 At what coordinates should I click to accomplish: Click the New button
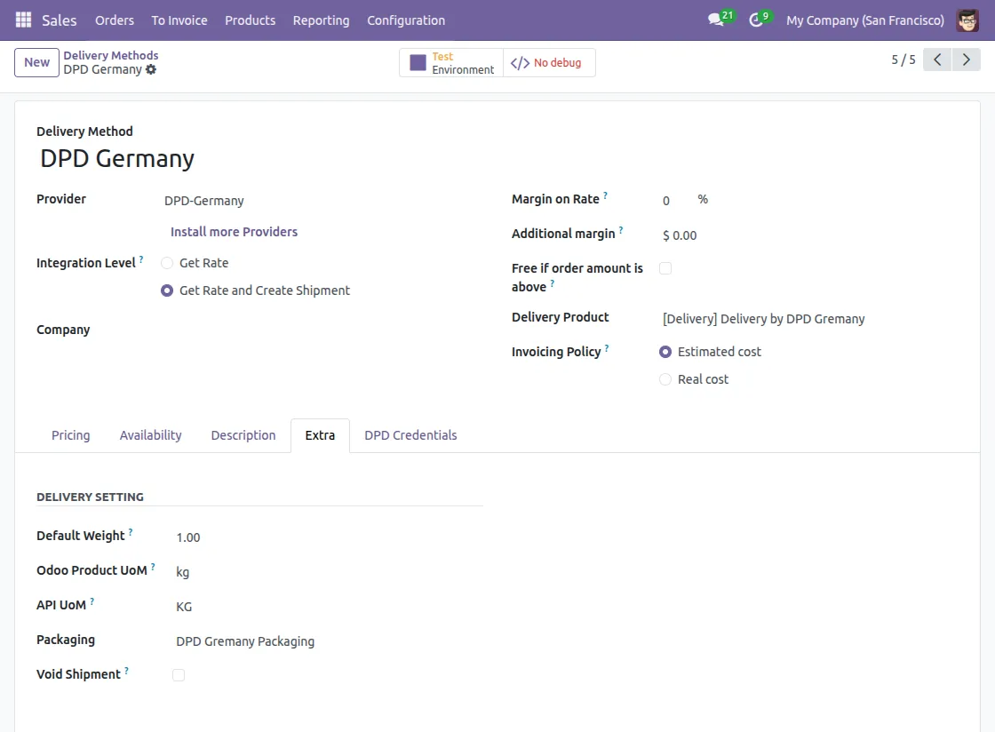tap(36, 62)
